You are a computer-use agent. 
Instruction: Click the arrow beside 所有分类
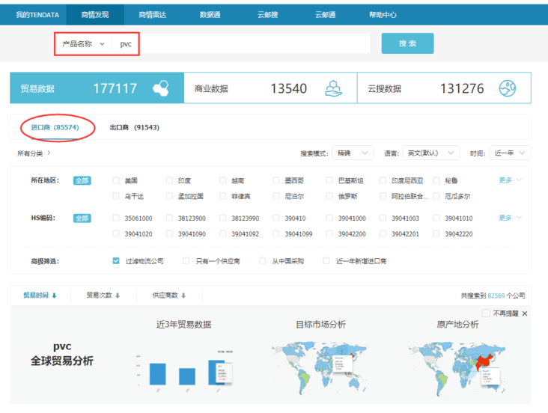coord(49,153)
